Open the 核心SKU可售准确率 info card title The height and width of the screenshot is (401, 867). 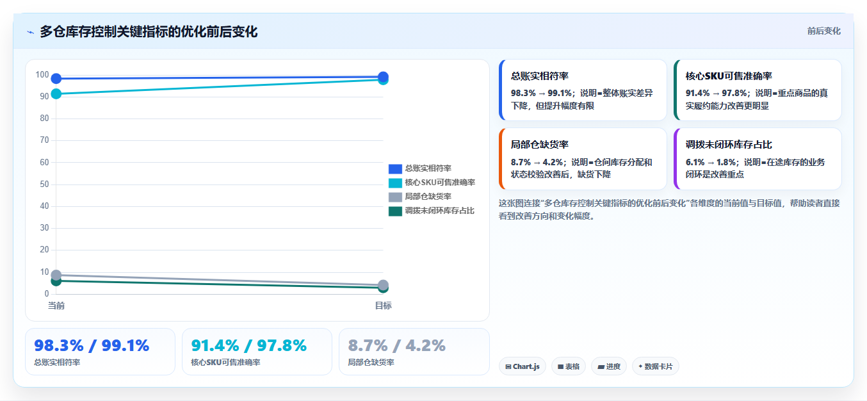729,76
